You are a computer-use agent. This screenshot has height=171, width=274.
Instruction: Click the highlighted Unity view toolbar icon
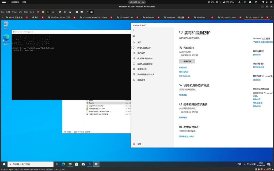pos(92,12)
